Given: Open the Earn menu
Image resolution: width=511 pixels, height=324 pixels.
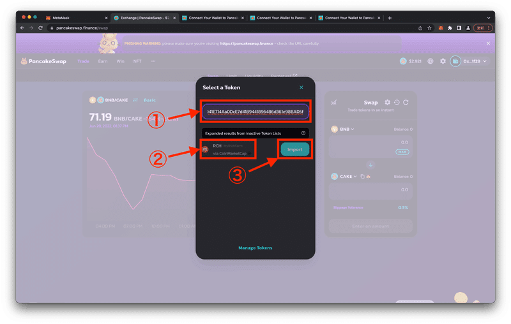Looking at the screenshot, I should (x=103, y=61).
